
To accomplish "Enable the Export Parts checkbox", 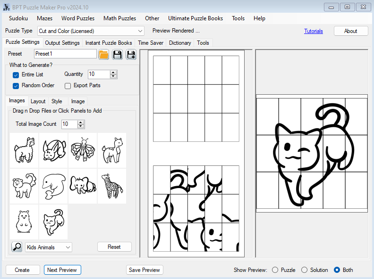I will [68, 86].
